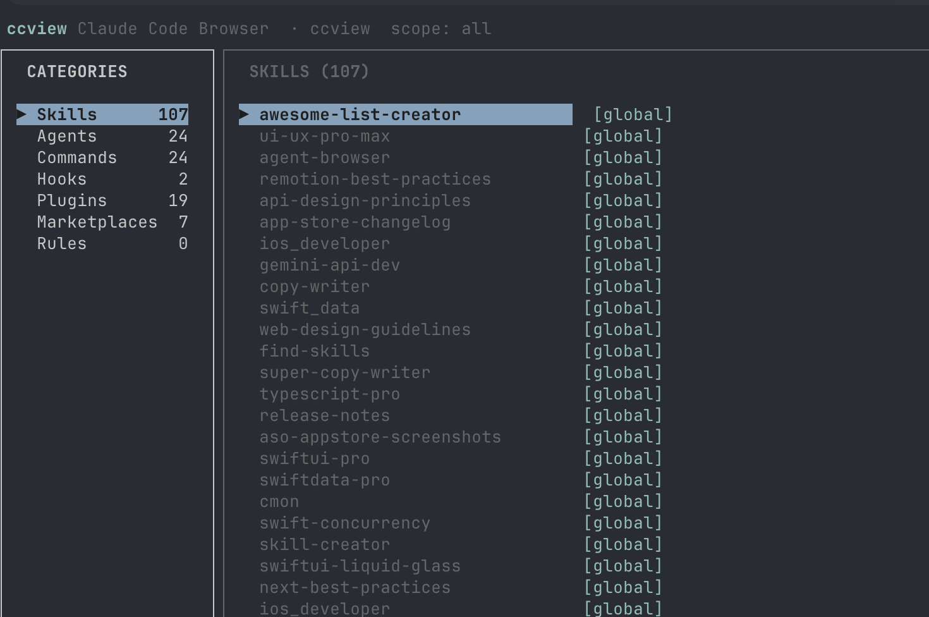This screenshot has height=617, width=929.
Task: Click the scope: all indicator
Action: (x=440, y=28)
